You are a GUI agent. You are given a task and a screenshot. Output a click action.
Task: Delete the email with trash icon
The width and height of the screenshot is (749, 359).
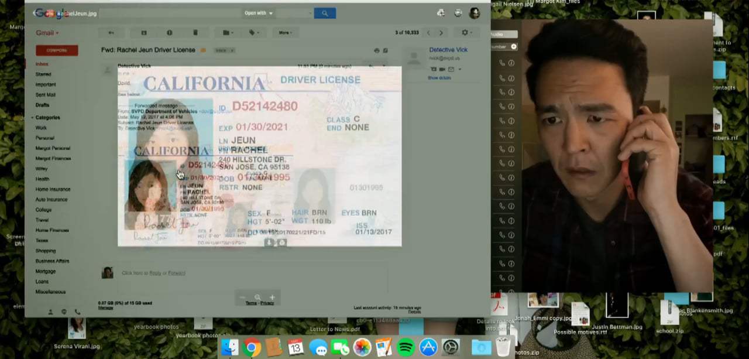[x=195, y=33]
